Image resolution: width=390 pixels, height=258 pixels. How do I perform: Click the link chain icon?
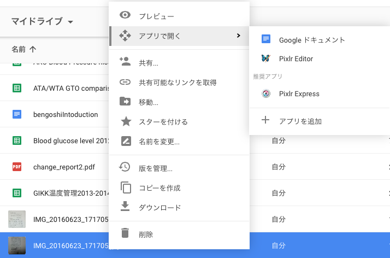125,82
